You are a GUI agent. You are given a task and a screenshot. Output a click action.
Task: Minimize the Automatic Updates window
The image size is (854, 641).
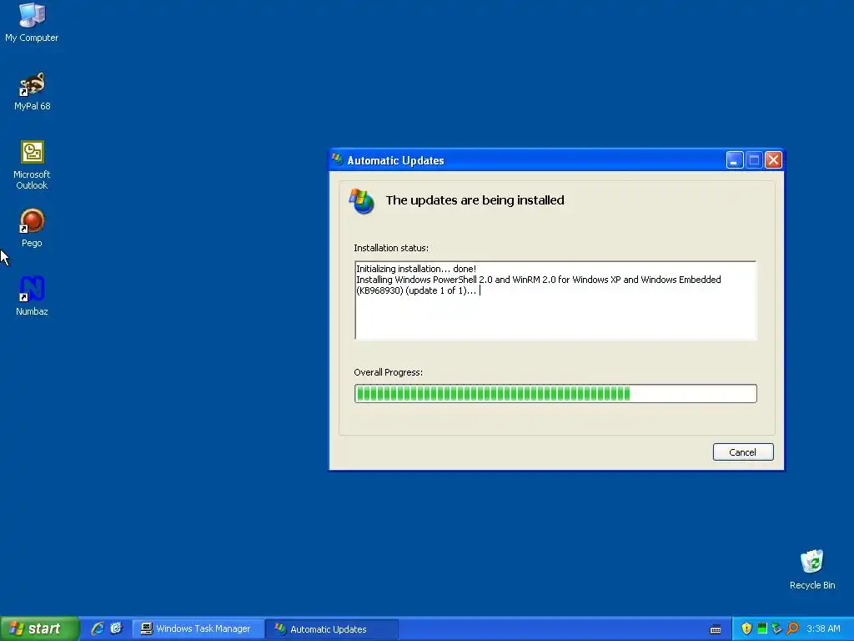734,160
